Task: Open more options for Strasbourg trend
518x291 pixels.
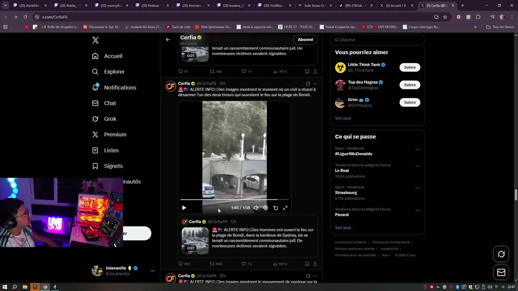Action: (x=418, y=188)
